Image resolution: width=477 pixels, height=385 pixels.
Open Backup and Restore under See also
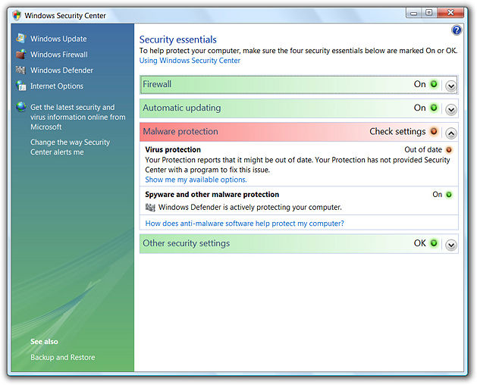[x=63, y=357]
